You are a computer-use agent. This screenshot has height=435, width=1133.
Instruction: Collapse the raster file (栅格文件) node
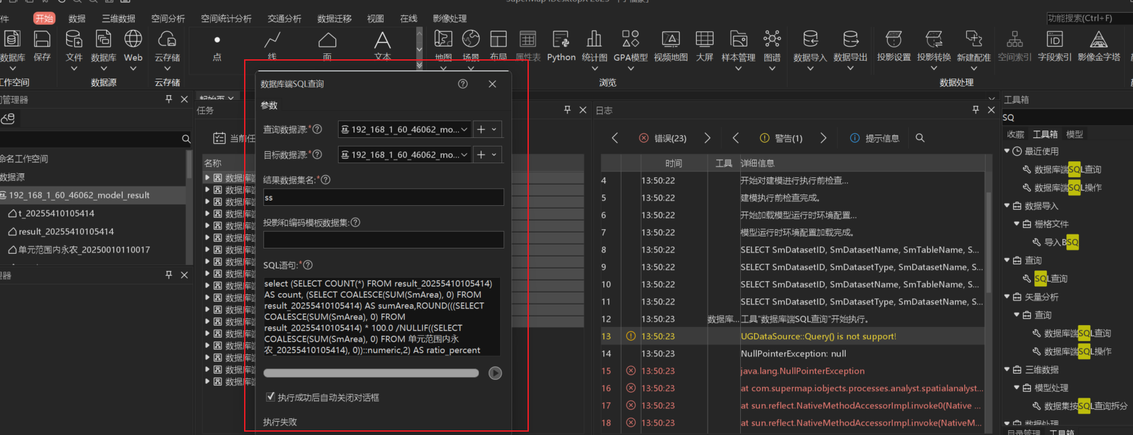[1017, 224]
